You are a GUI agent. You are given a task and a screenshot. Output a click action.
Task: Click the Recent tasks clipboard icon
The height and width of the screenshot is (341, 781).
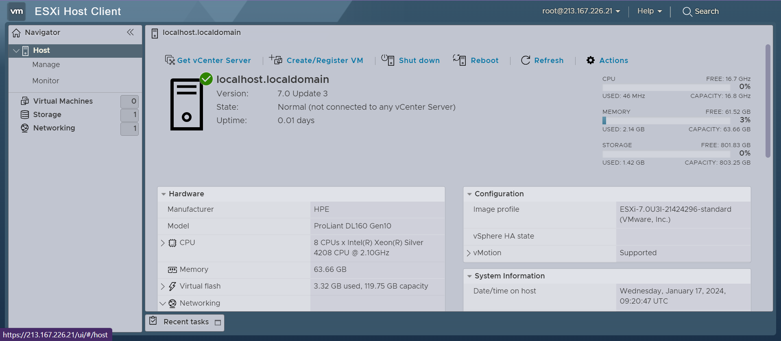[x=153, y=320]
